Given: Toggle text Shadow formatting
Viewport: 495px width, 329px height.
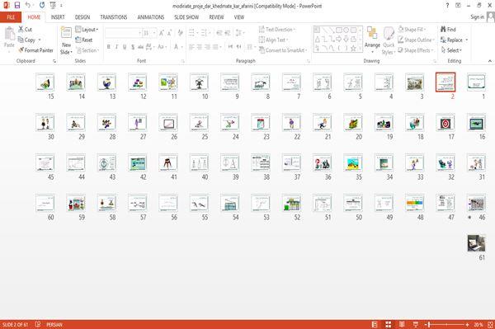Looking at the screenshot, I should 133,47.
